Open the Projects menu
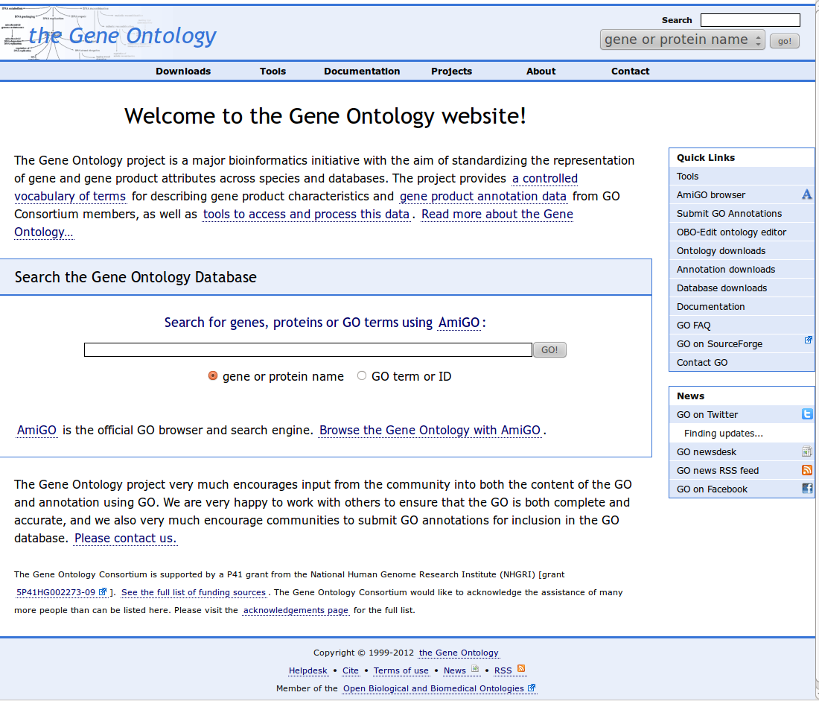Image resolution: width=819 pixels, height=701 pixels. point(451,71)
